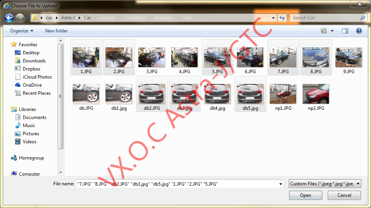Select the db.JPG thumbnail
371x208 pixels.
(86, 94)
